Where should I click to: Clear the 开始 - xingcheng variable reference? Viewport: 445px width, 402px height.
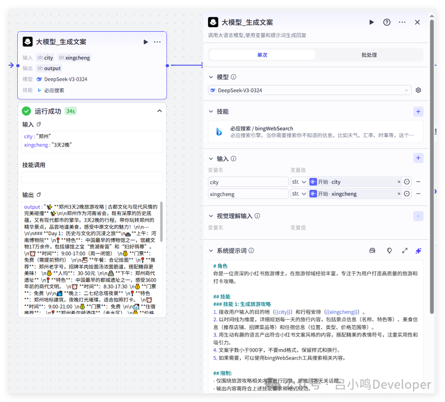[x=399, y=194]
